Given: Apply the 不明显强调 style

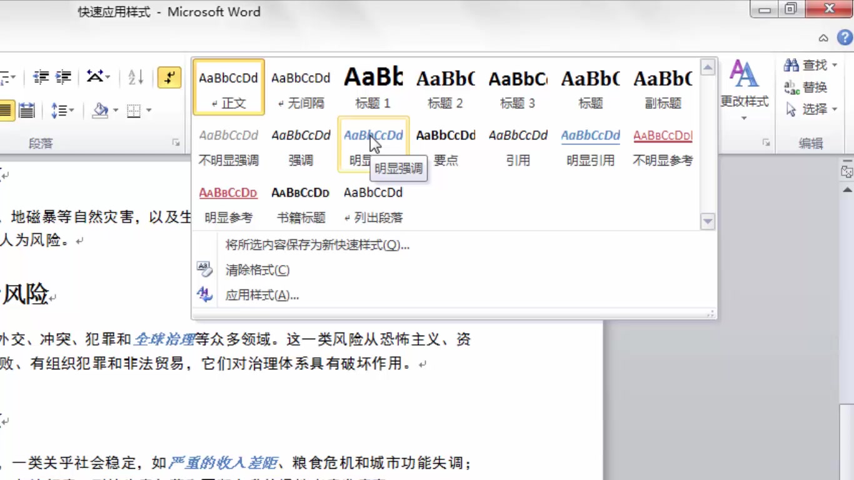Looking at the screenshot, I should click(229, 145).
